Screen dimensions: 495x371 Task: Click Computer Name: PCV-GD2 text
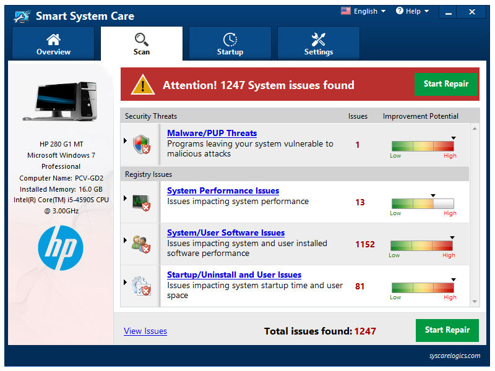(x=61, y=178)
